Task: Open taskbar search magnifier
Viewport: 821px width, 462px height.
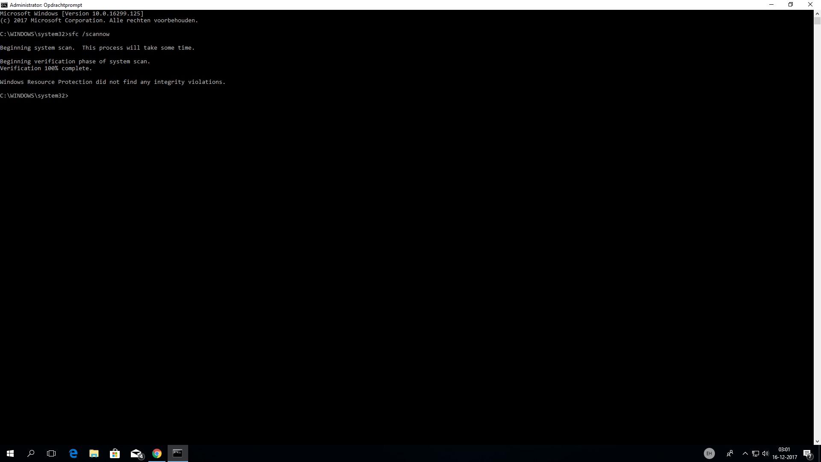Action: tap(31, 453)
